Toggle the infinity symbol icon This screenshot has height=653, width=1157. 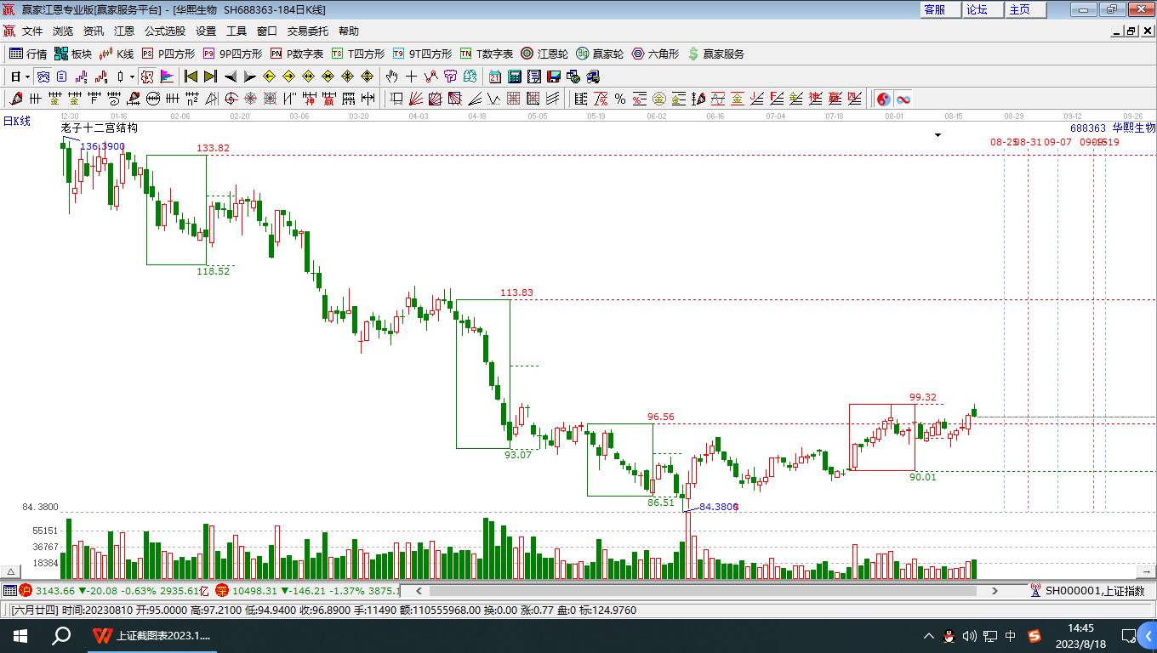pos(903,99)
